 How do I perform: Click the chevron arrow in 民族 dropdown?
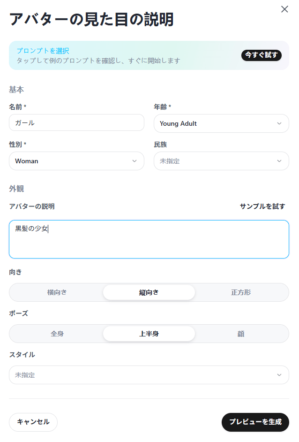(279, 161)
